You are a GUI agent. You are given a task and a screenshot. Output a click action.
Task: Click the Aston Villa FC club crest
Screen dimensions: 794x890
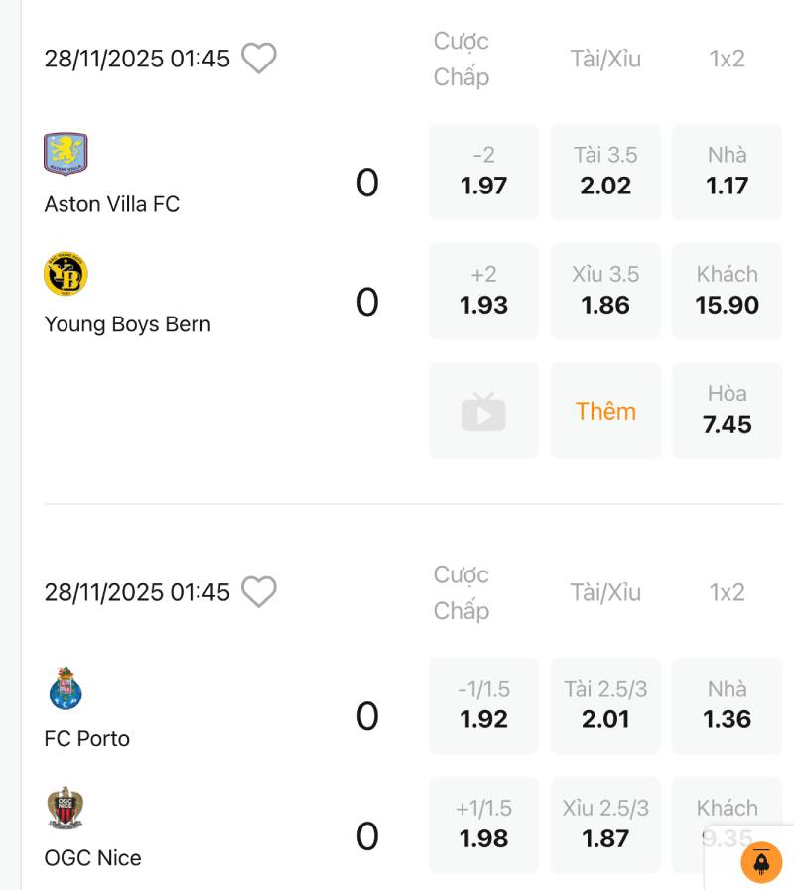66,155
